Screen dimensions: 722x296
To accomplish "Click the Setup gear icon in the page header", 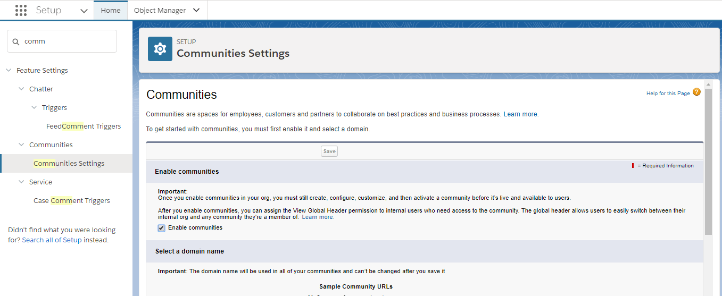I will tap(160, 49).
